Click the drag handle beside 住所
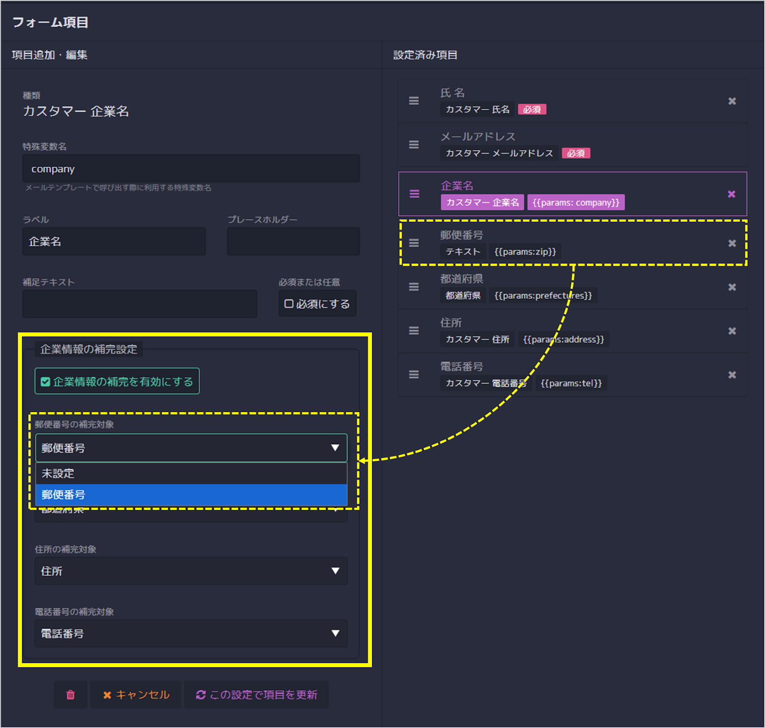This screenshot has width=765, height=728. click(414, 331)
